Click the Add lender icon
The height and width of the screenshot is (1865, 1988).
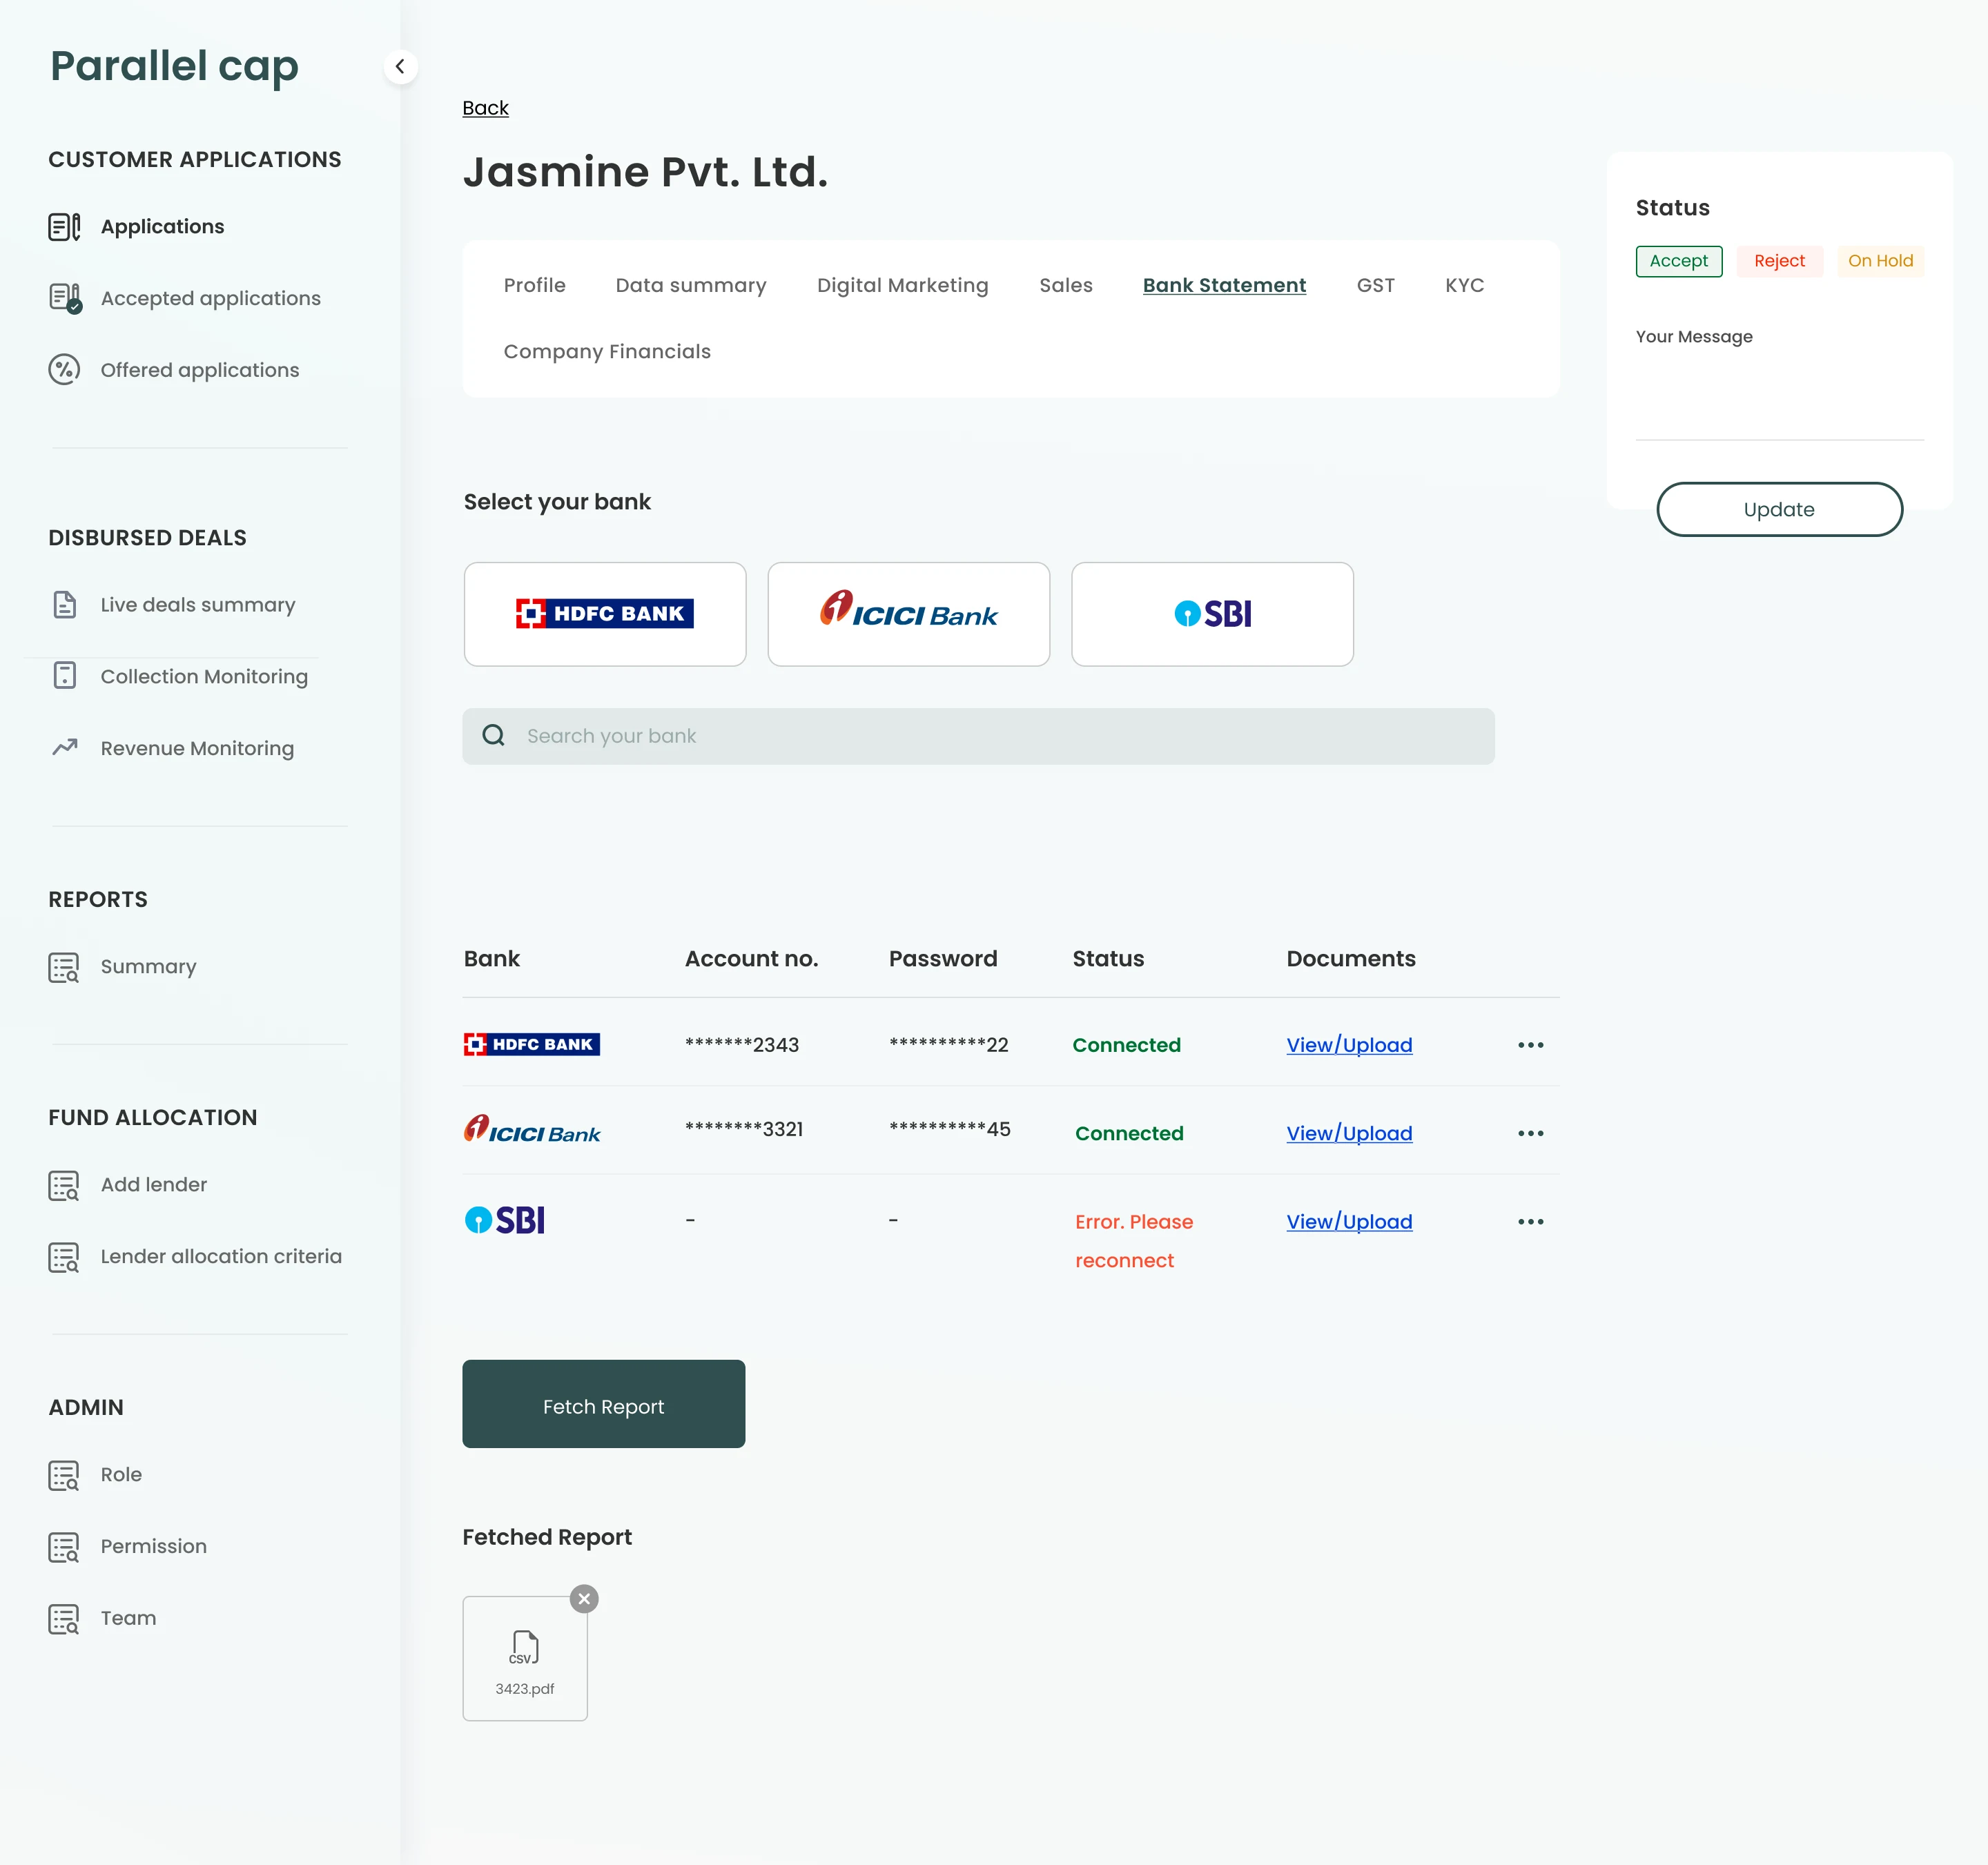64,1185
